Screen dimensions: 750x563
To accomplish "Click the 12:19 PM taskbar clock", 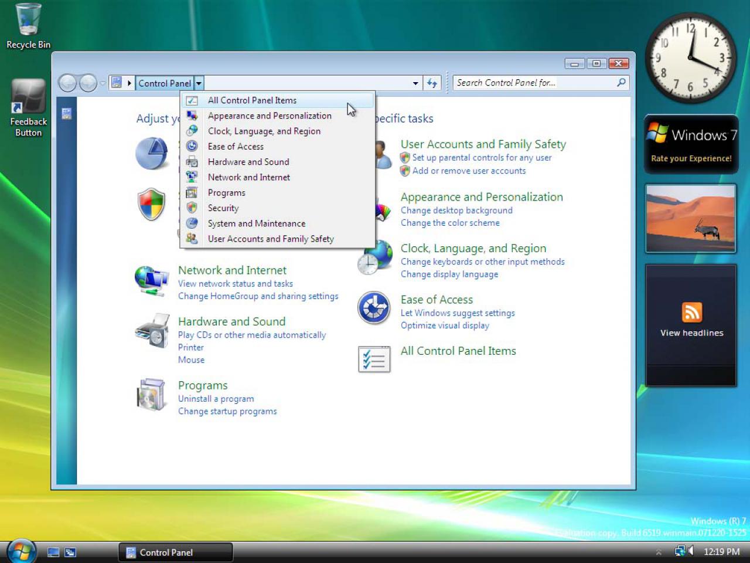I will [721, 552].
